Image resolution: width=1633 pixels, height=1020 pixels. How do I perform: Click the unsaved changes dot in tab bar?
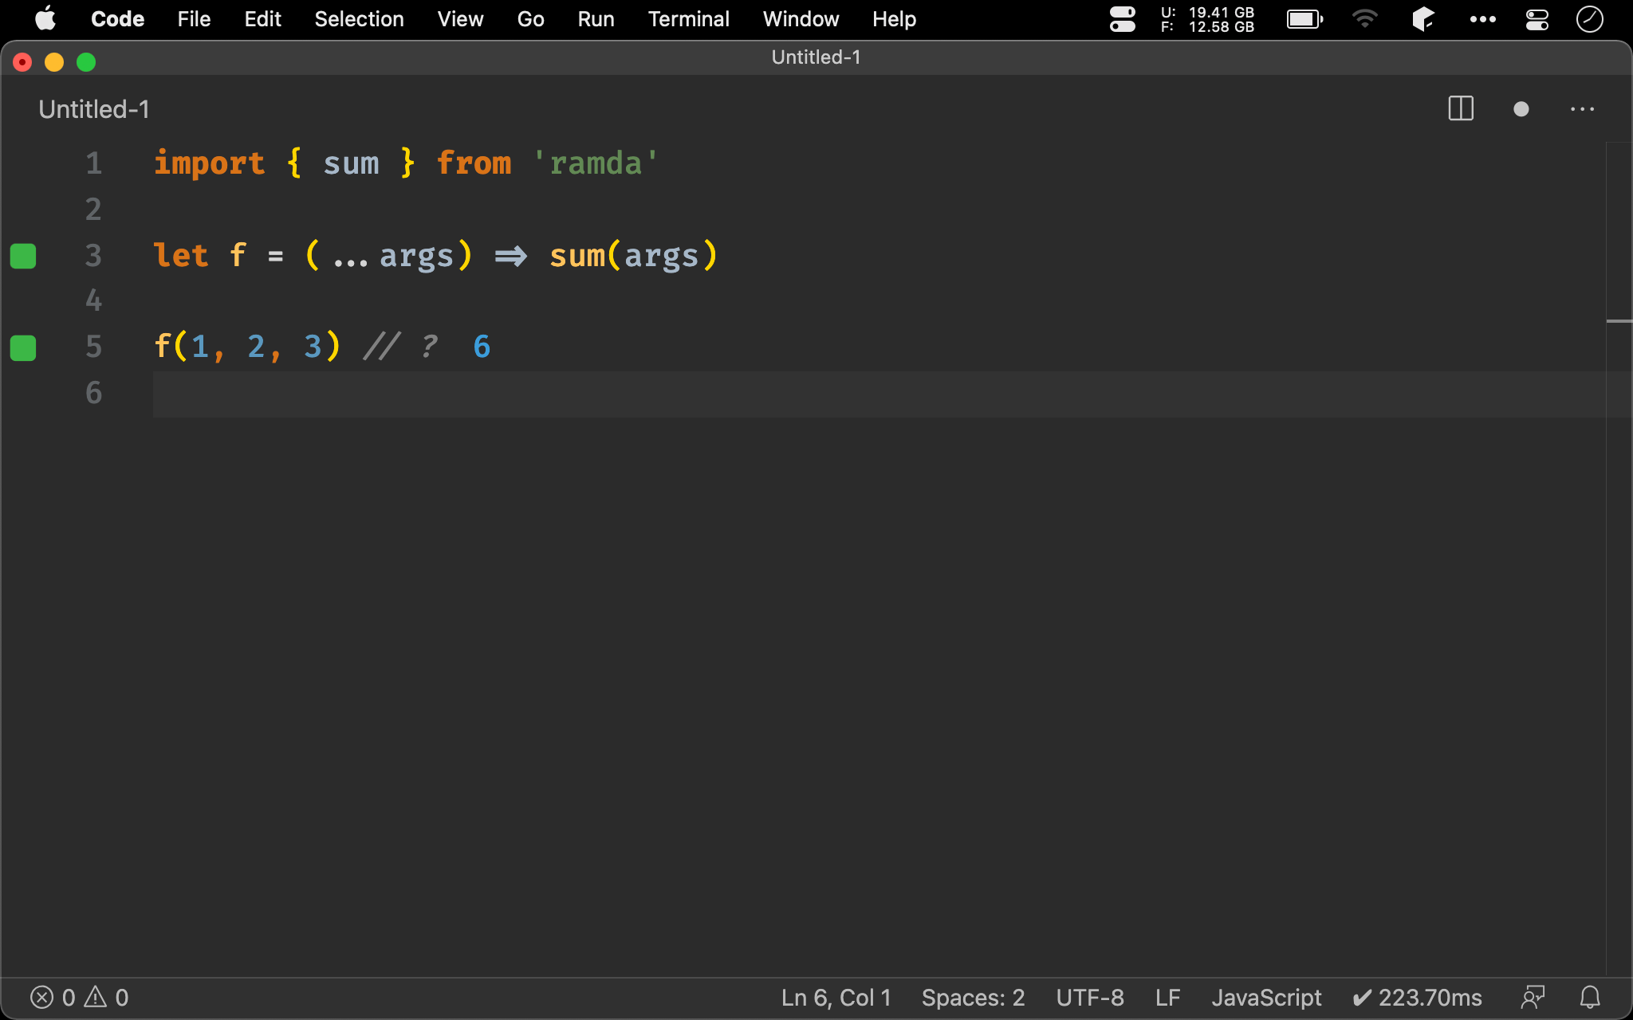(1521, 109)
